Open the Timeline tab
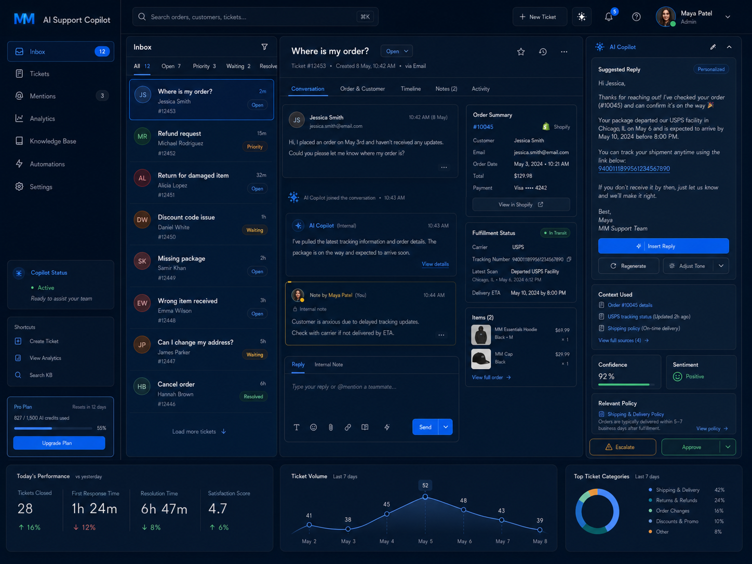This screenshot has height=564, width=752. [411, 89]
